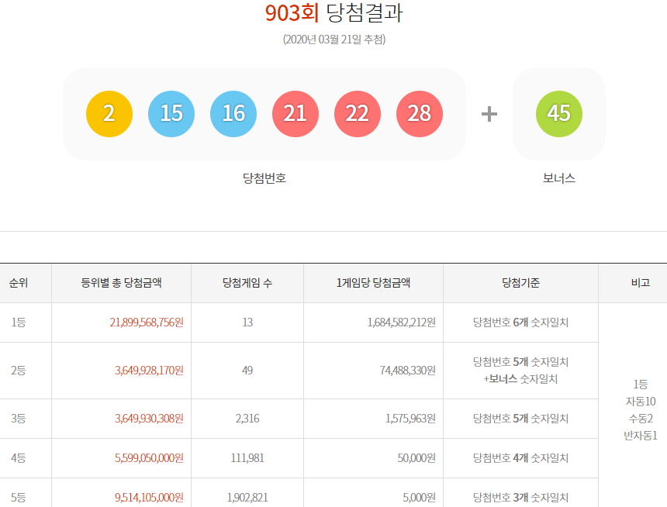
Task: Click total prize 9,514,105,000원
Action: (x=150, y=498)
